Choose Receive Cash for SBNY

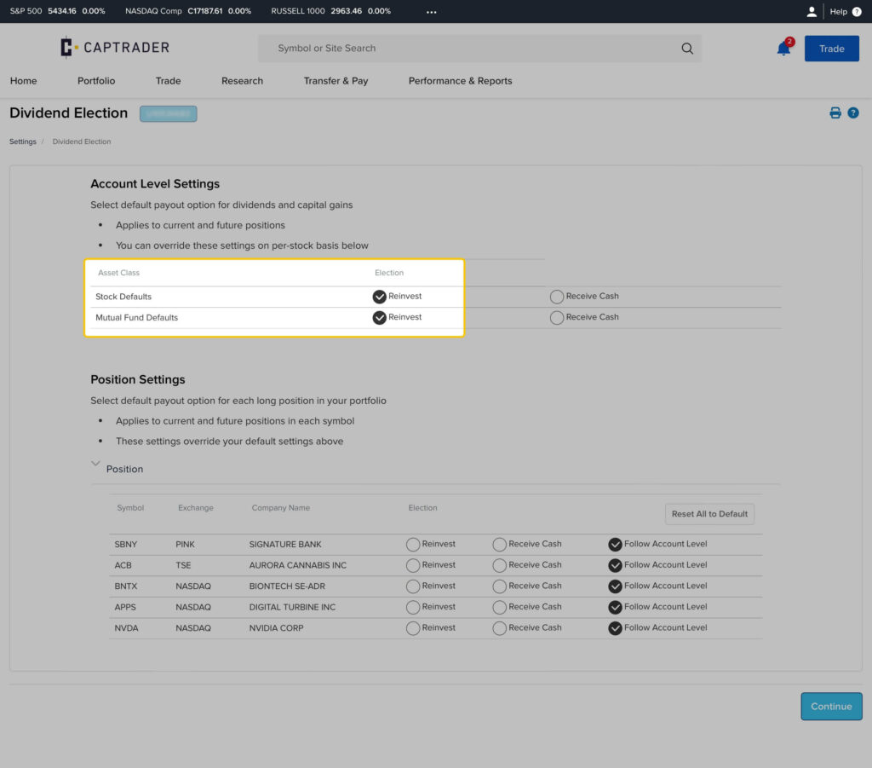[499, 545]
